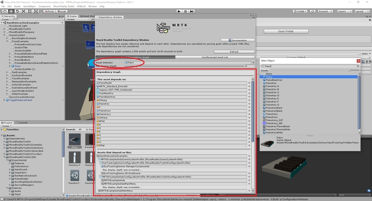
Task: Select Directional Light in Hierarchy
Action: [x=18, y=26]
